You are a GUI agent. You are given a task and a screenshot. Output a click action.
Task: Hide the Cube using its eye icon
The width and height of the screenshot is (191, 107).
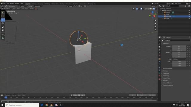point(189,15)
